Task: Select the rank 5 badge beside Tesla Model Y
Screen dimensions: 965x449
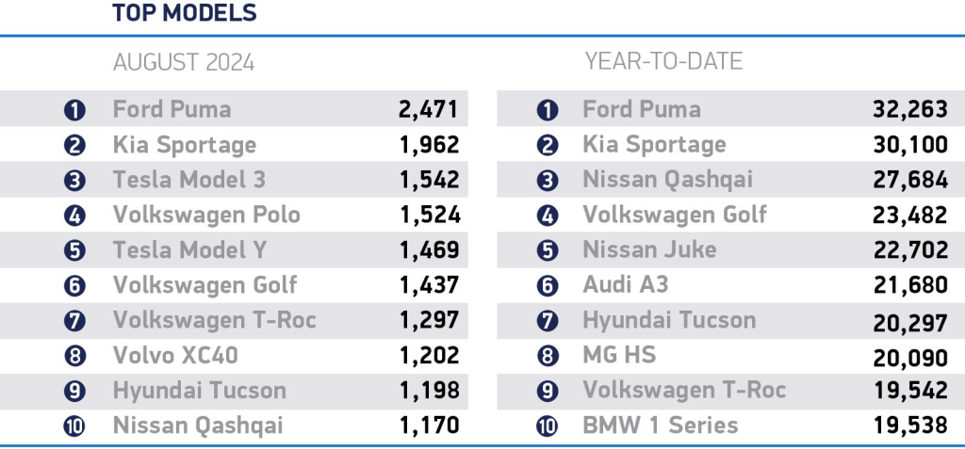Action: point(75,250)
